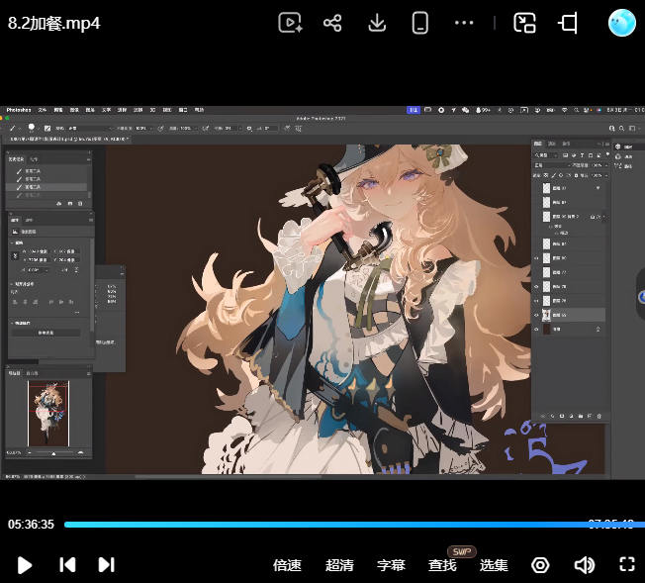Click the Navigator zoom slider
Image resolution: width=645 pixels, height=583 pixels.
(53, 453)
